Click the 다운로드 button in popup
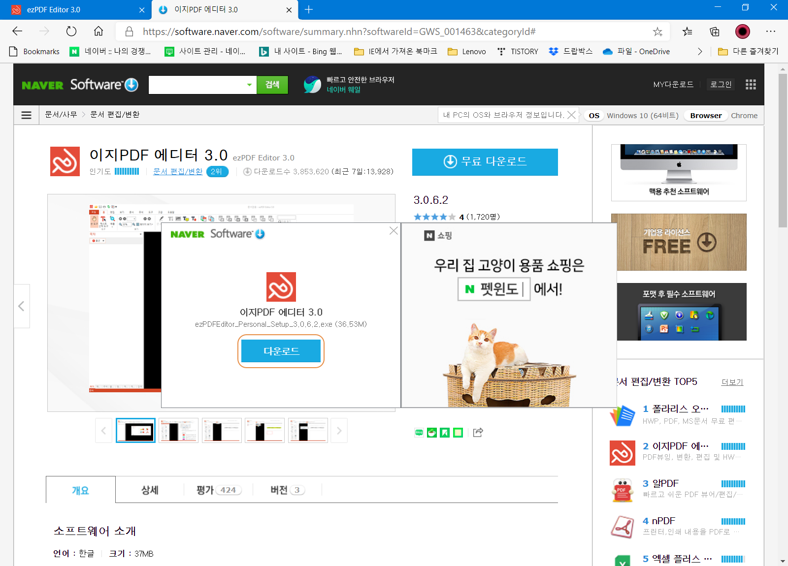Viewport: 788px width, 566px height. [281, 351]
